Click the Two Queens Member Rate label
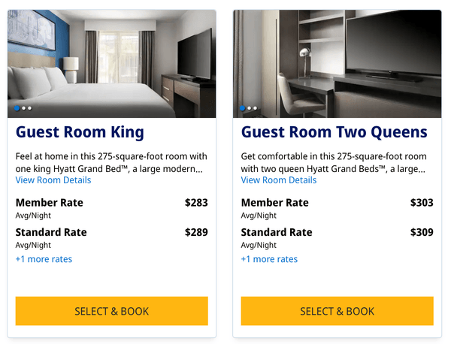The height and width of the screenshot is (344, 451). click(x=275, y=203)
